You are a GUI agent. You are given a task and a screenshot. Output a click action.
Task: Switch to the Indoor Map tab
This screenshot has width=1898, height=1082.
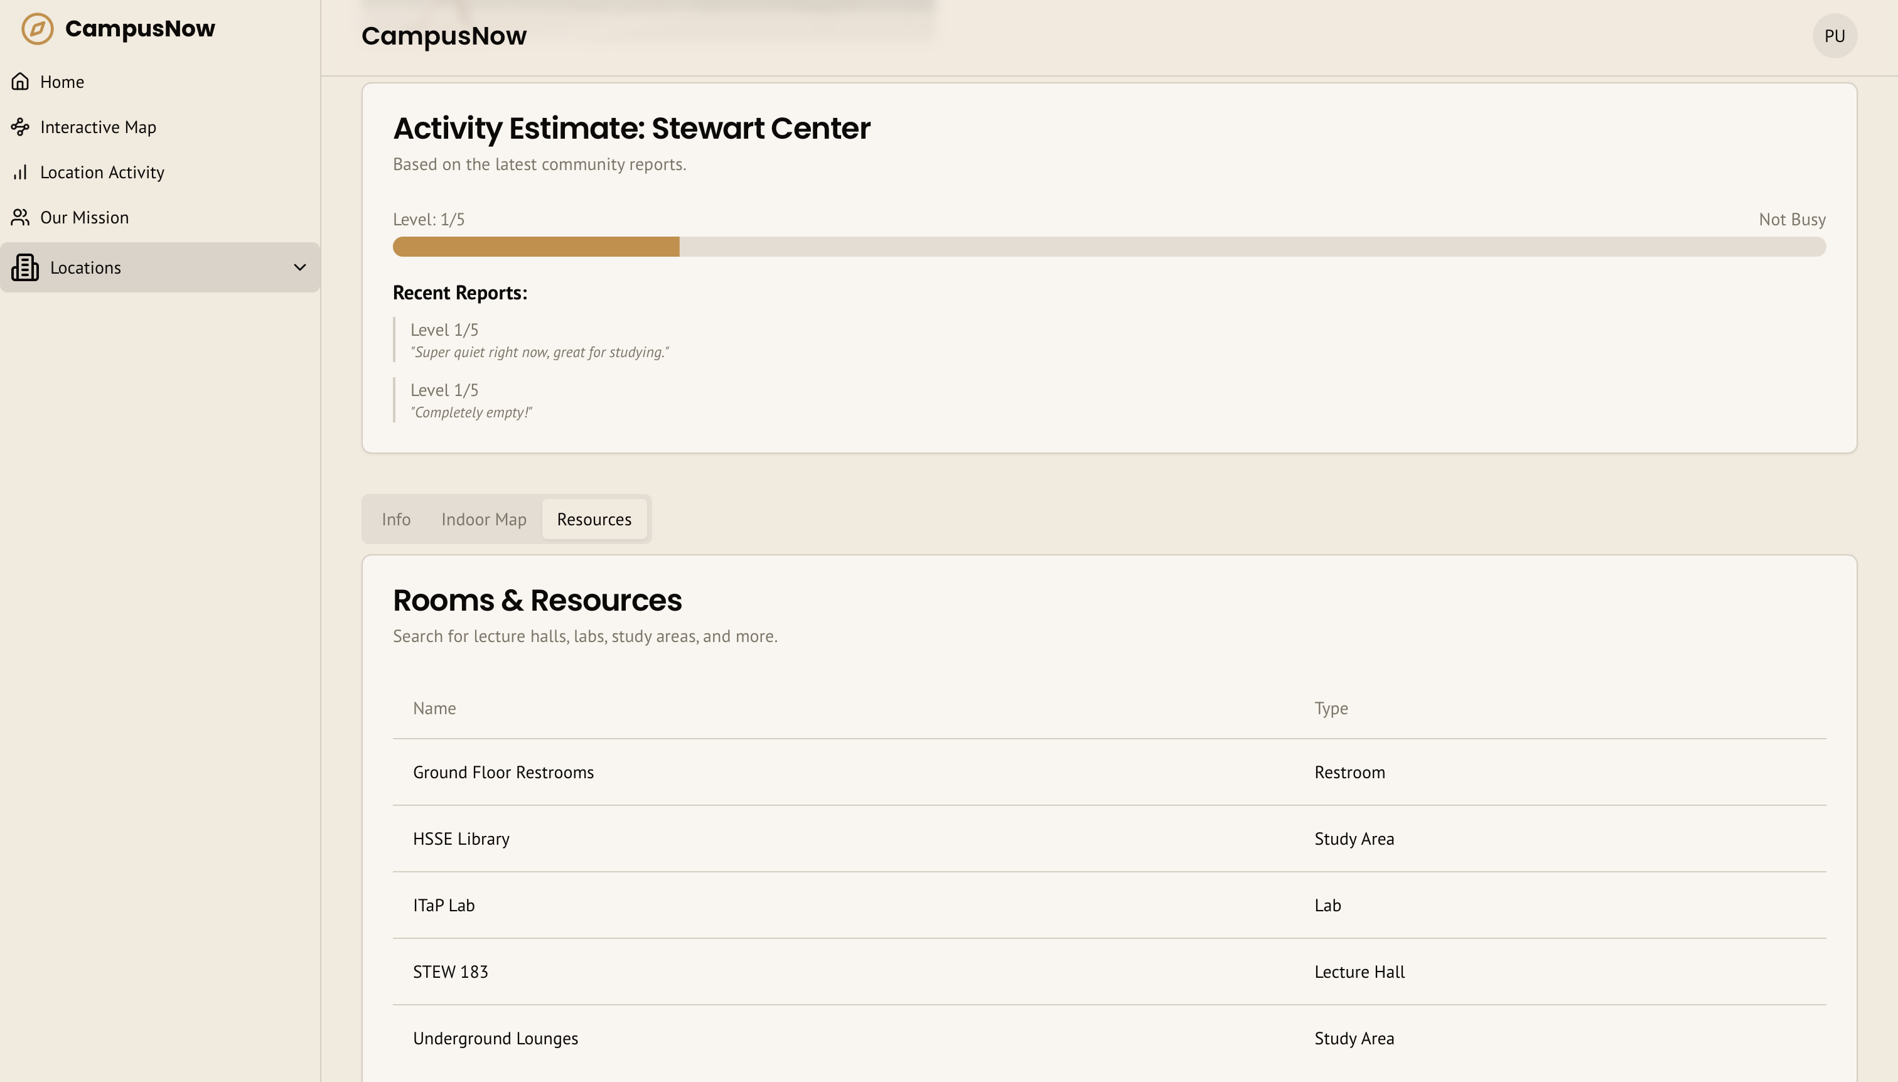pos(483,520)
